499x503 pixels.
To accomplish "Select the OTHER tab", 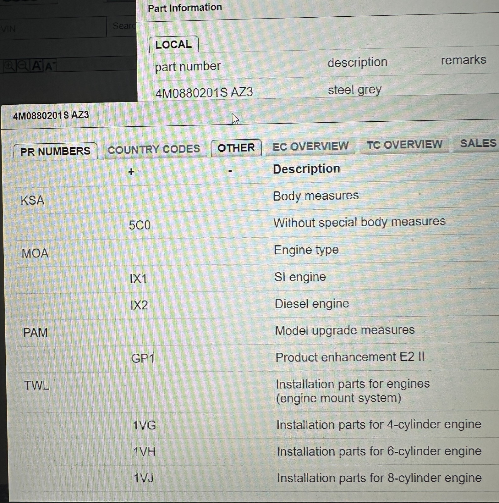I will pyautogui.click(x=236, y=148).
